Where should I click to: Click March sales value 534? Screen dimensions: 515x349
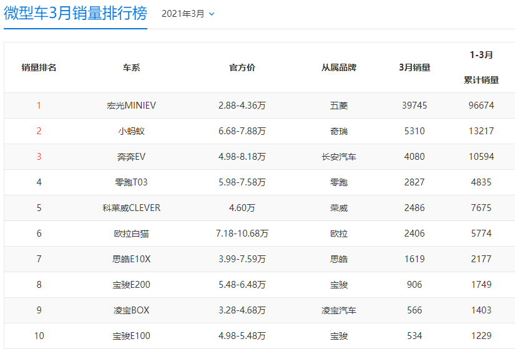[414, 336]
